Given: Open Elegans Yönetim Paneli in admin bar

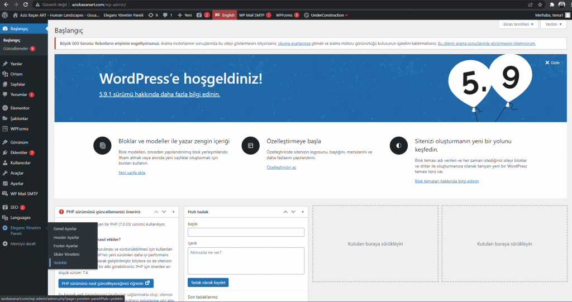Looking at the screenshot, I should click(123, 15).
